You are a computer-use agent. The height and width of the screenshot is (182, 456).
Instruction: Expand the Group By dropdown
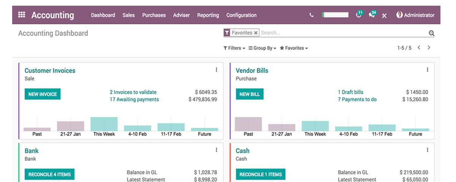click(x=262, y=48)
